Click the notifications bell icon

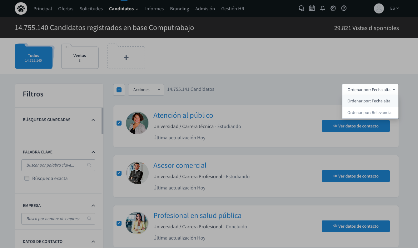point(323,8)
